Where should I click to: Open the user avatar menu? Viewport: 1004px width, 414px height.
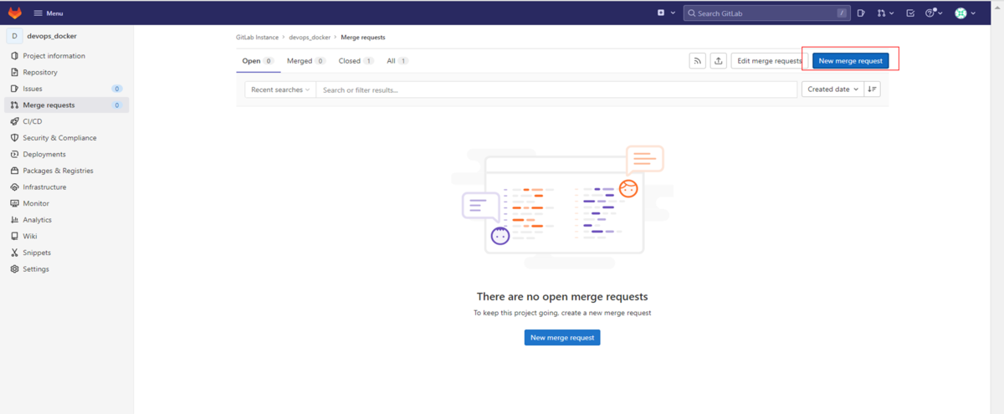tap(966, 13)
